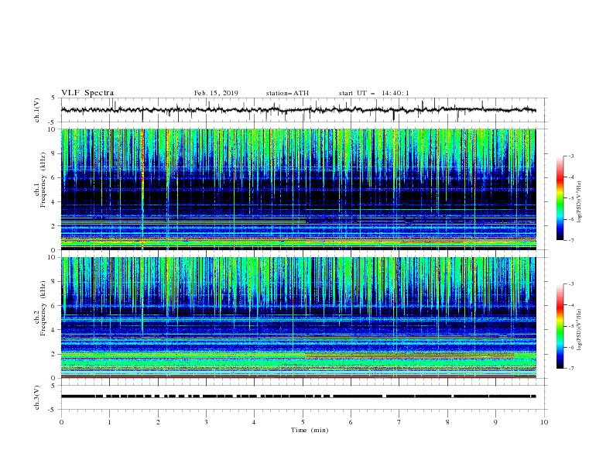The height and width of the screenshot is (474, 613).
Task: Click the "-5" tick label of ch.1(V) axis
Action: 53,122
